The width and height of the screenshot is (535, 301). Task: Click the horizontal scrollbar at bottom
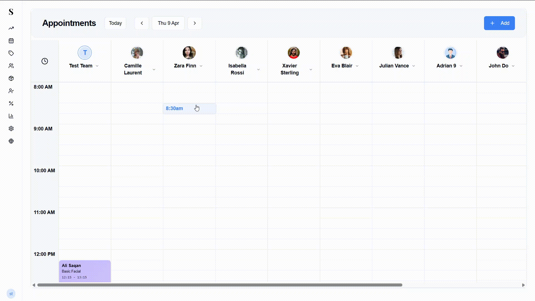tap(219, 285)
